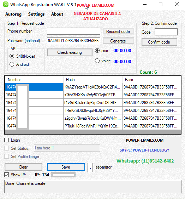Click the 'I am here!!!' status field
The height and width of the screenshot is (199, 185).
coord(67,148)
